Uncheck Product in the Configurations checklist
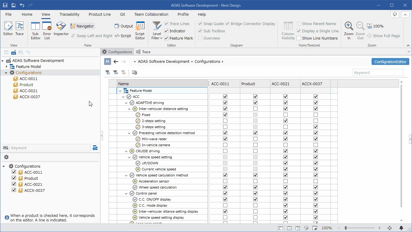This screenshot has height=232, width=412. click(x=14, y=178)
